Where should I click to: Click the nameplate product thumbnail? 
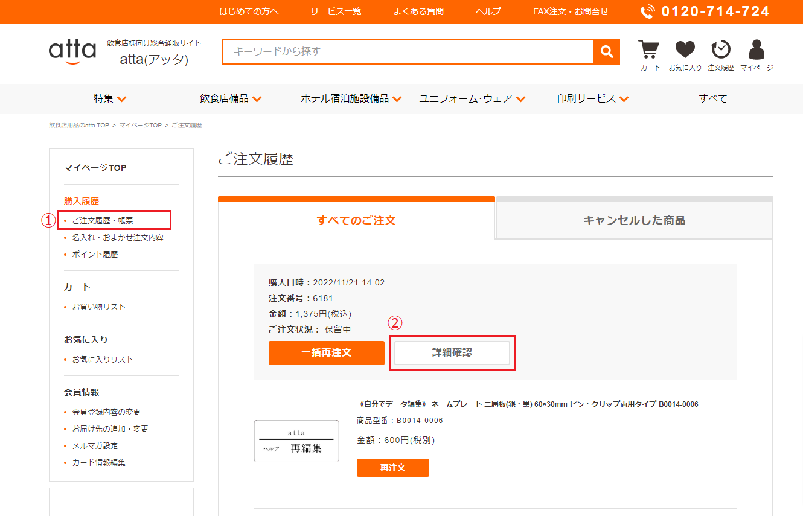click(296, 441)
